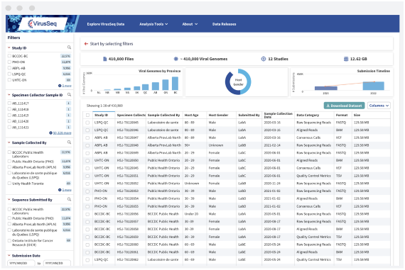Click the Sequence Submitted By search icon

tap(69, 199)
